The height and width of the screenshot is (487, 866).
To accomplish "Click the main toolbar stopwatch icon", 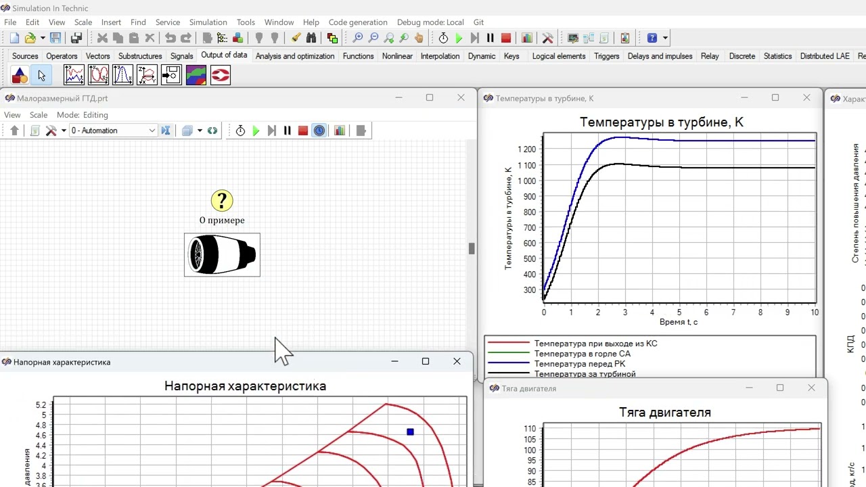I will click(444, 38).
